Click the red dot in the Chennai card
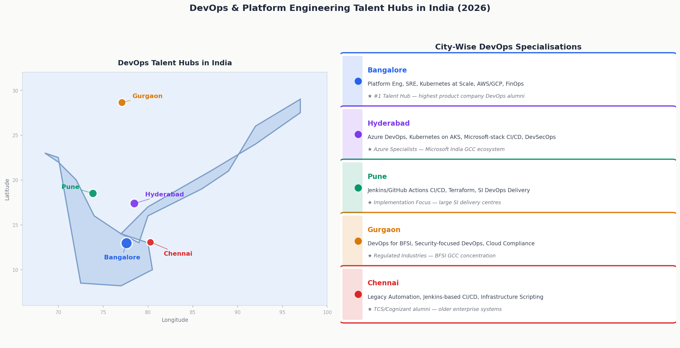Viewport: 680px width, 348px height. tap(358, 294)
